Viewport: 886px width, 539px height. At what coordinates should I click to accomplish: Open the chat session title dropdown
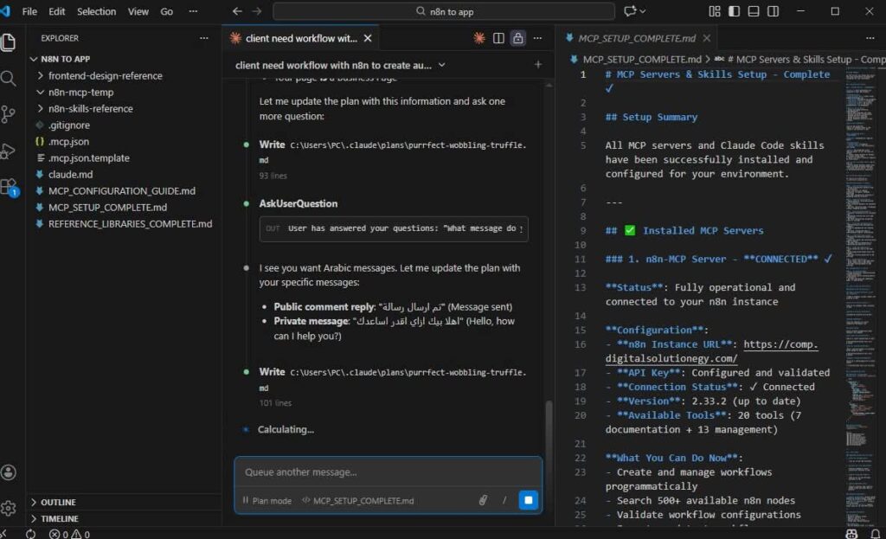[x=441, y=65]
